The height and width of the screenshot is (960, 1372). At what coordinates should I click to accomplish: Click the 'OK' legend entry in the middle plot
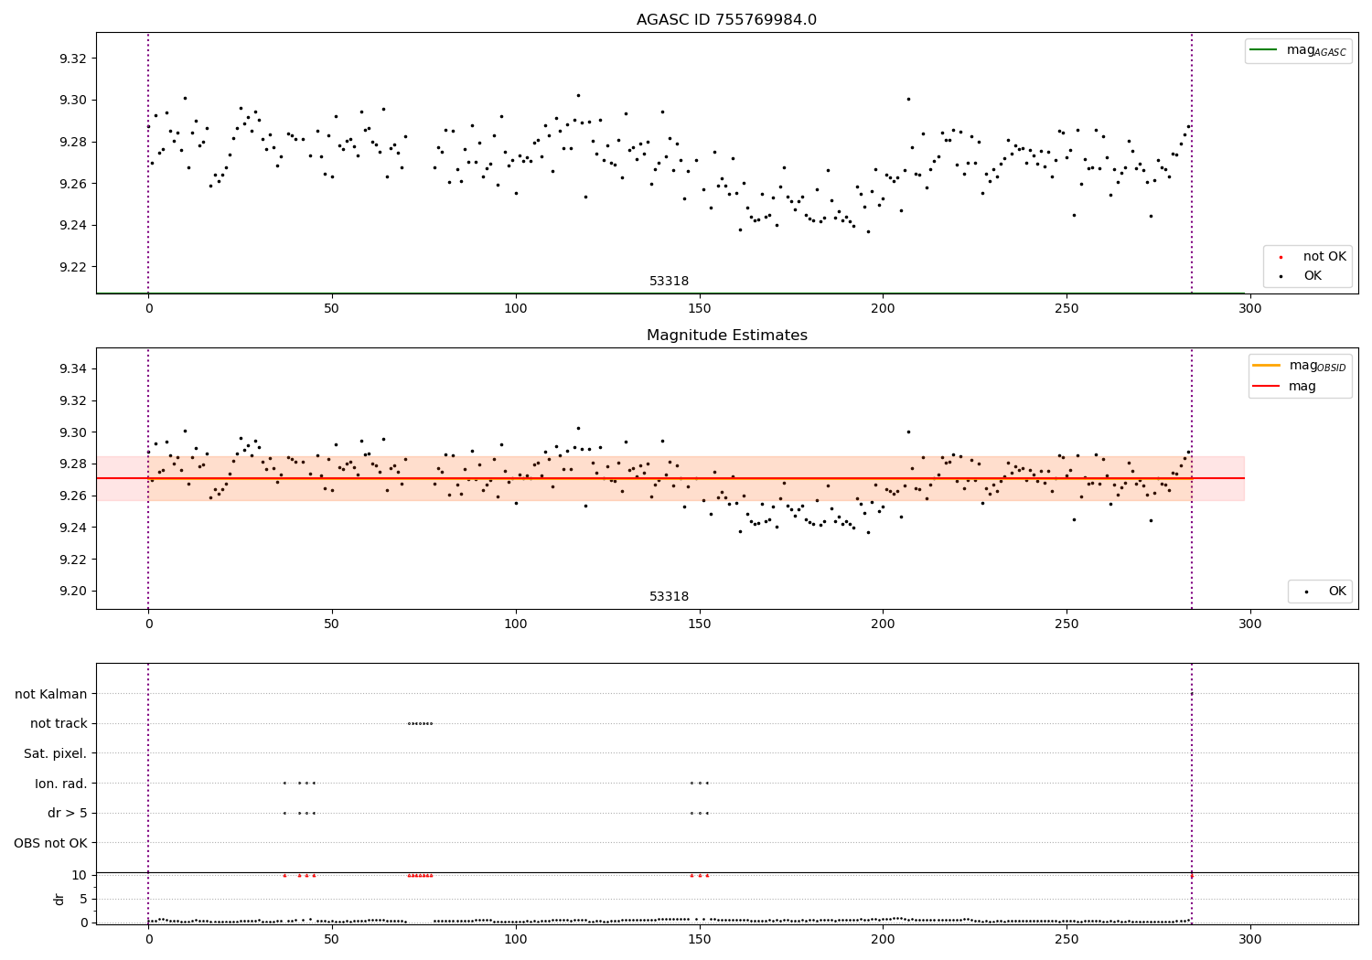pos(1325,592)
